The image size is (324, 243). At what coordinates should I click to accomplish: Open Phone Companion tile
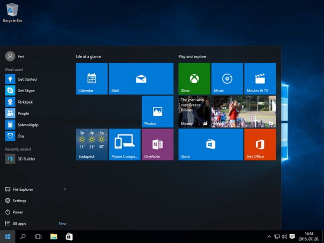[124, 145]
